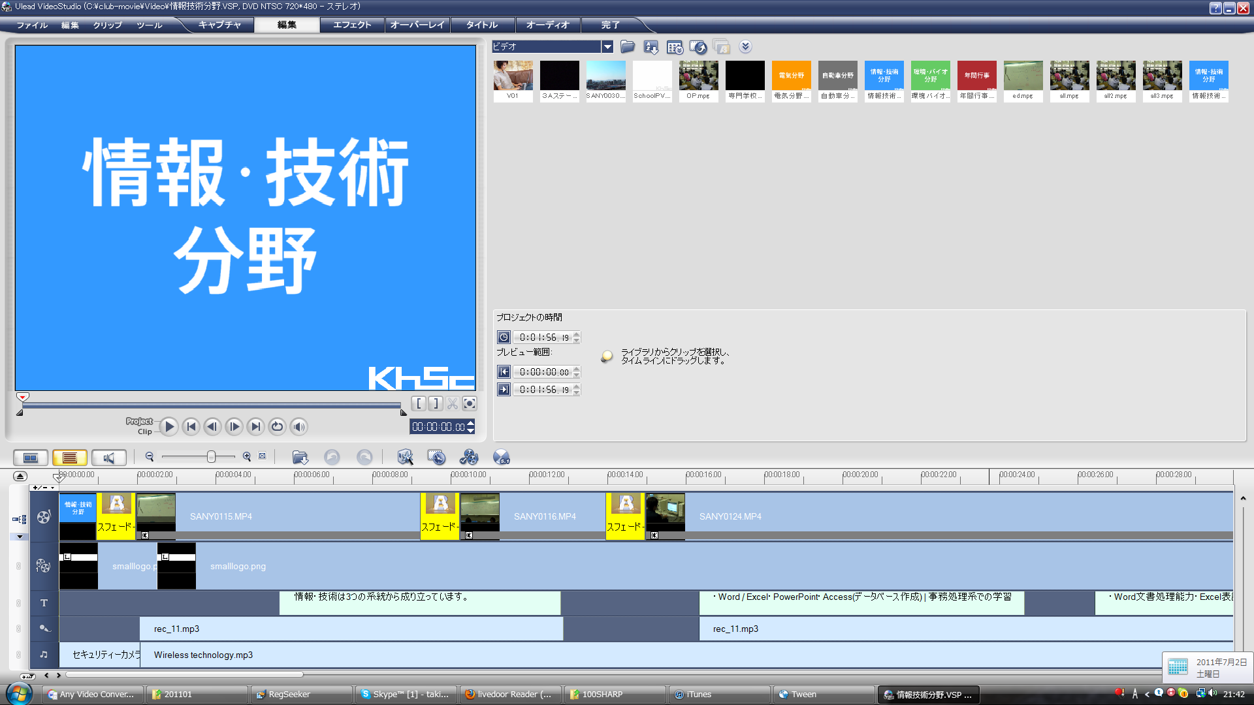Select the SchoolPV library thumbnail

coord(652,81)
